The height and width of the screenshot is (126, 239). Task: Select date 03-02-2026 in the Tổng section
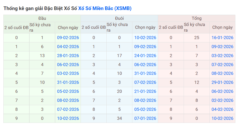click(x=223, y=56)
